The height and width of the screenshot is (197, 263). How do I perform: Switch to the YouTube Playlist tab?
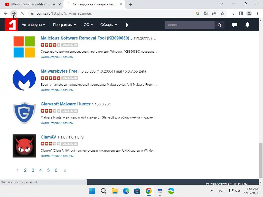[x=31, y=4]
